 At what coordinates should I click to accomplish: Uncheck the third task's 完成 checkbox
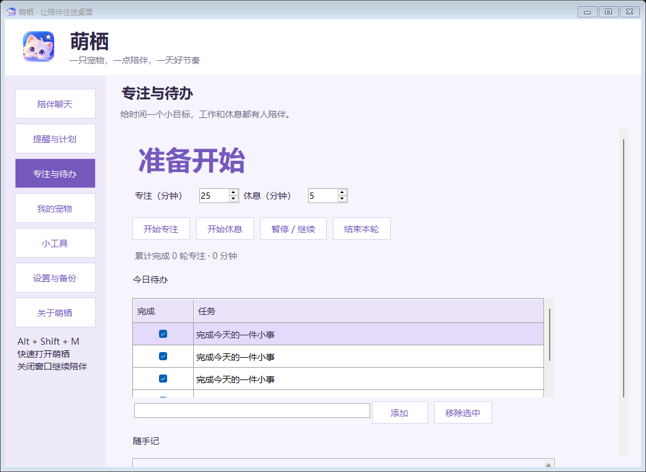click(163, 378)
